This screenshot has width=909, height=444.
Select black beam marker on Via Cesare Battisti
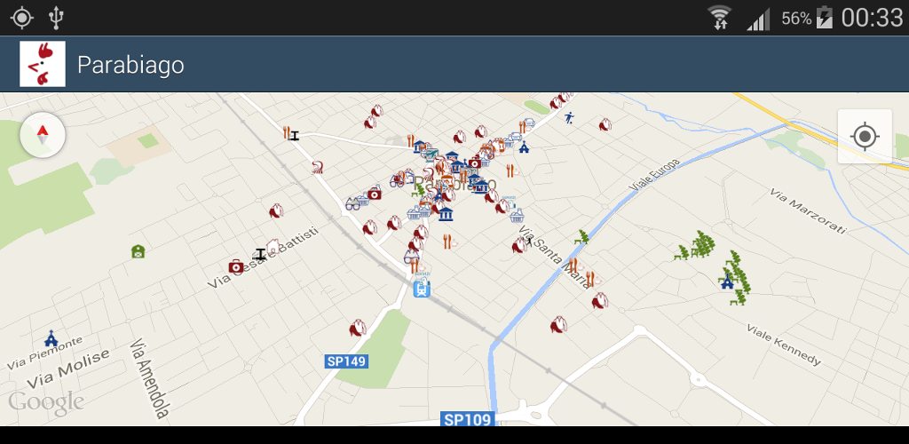pos(260,254)
